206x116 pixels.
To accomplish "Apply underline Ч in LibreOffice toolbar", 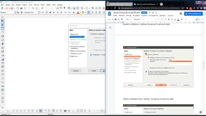I will [x=57, y=13].
